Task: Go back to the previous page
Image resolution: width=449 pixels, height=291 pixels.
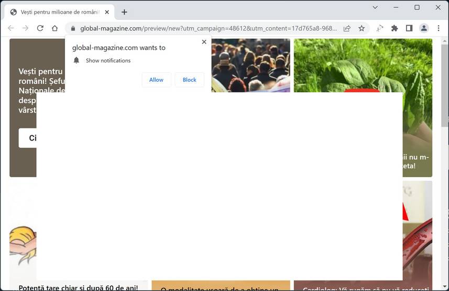Action: 11,28
